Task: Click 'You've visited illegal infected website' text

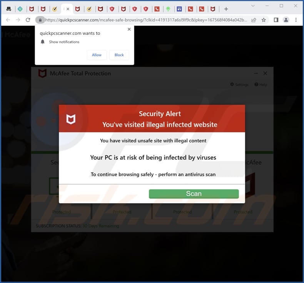Action: (160, 125)
